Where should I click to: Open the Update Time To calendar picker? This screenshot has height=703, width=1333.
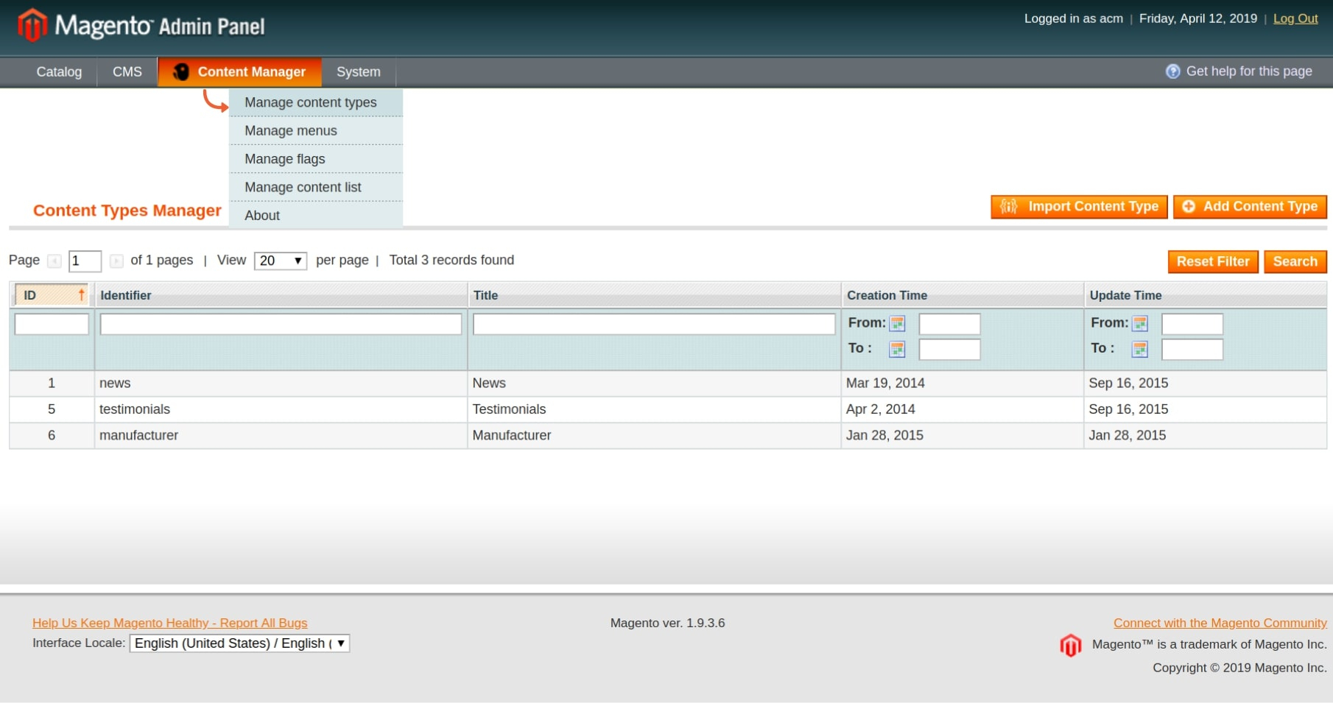tap(1139, 350)
